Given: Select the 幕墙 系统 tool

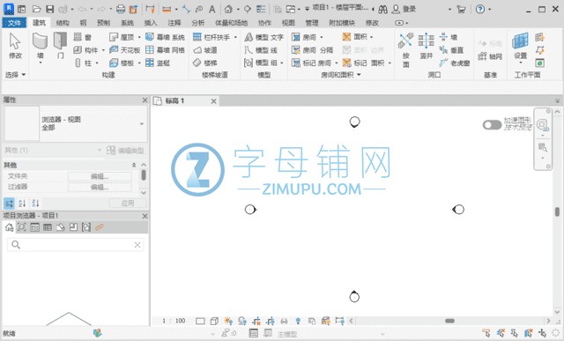Looking at the screenshot, I should coord(165,37).
